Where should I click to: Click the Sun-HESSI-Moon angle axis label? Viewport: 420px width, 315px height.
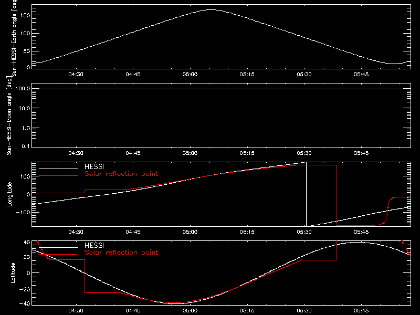pos(9,115)
